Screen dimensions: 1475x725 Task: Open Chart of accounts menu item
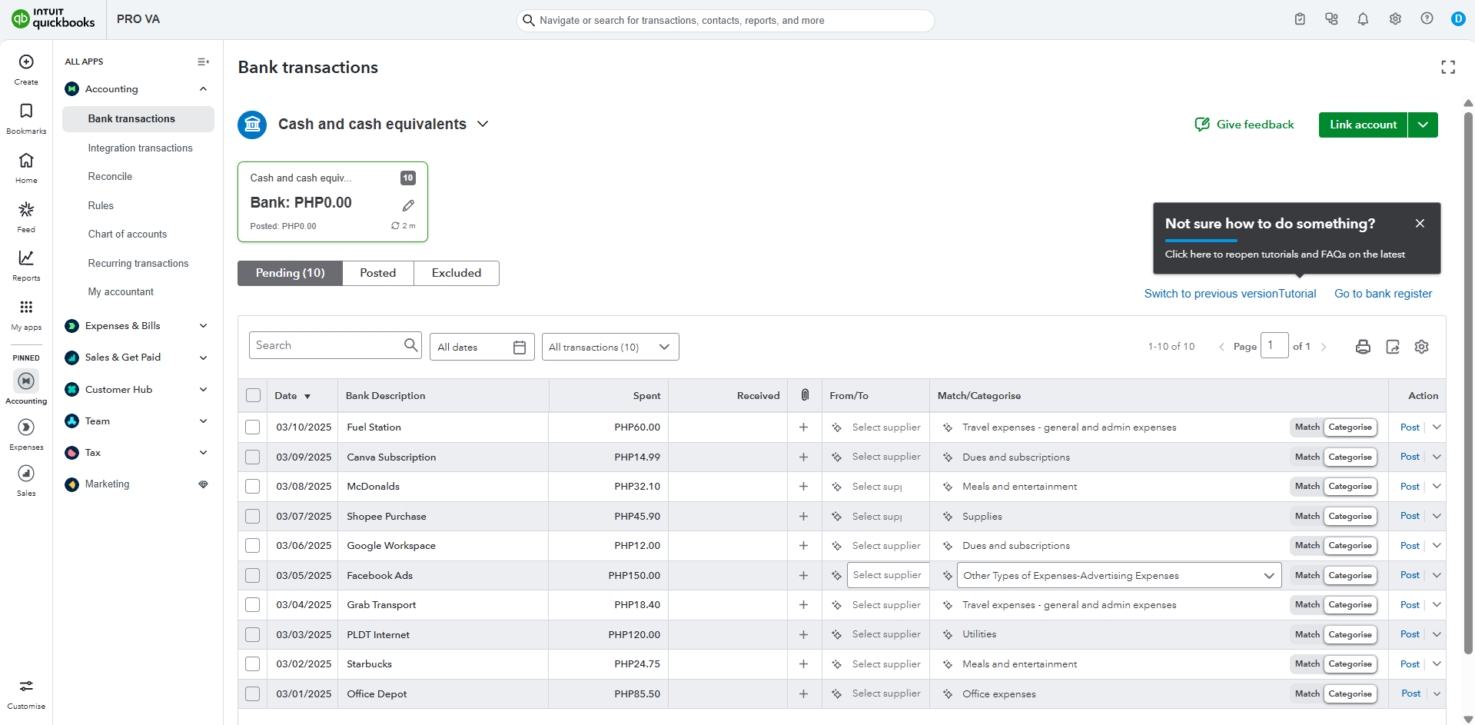click(x=128, y=234)
